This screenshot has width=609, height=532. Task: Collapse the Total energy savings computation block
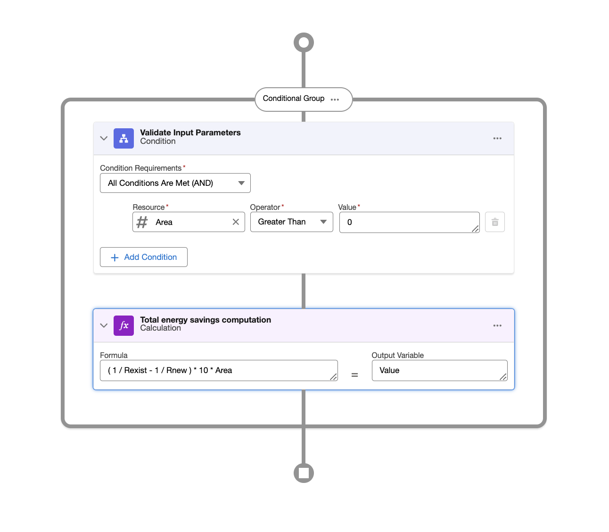[x=104, y=325]
